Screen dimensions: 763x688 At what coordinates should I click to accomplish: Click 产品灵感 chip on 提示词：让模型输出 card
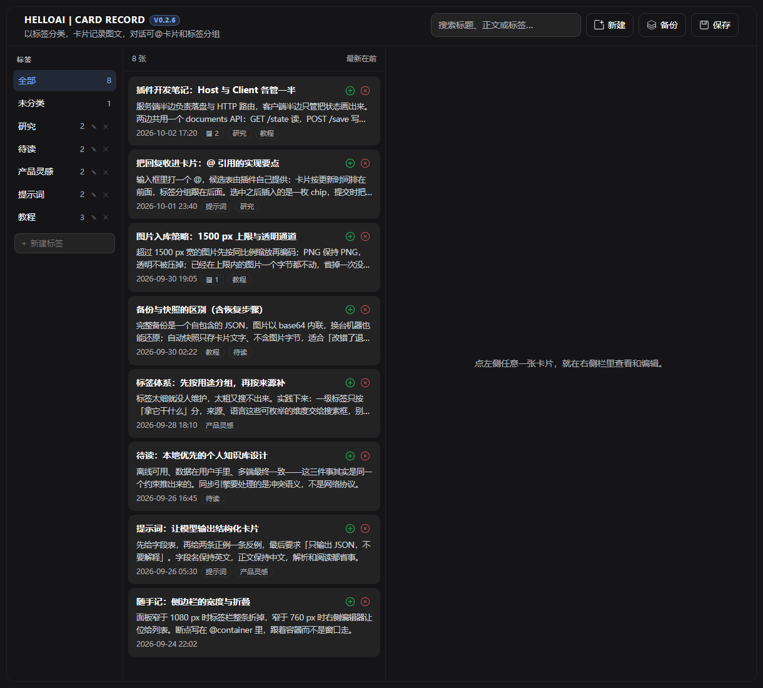(x=254, y=572)
